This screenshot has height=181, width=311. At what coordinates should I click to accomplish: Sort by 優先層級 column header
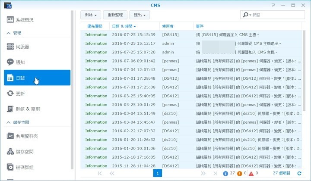(95, 26)
